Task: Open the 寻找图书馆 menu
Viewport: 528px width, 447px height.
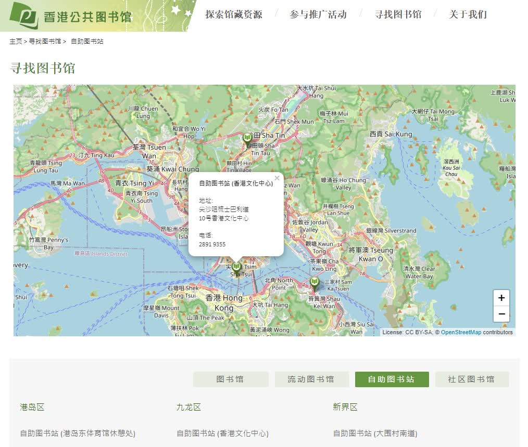Action: pos(398,15)
